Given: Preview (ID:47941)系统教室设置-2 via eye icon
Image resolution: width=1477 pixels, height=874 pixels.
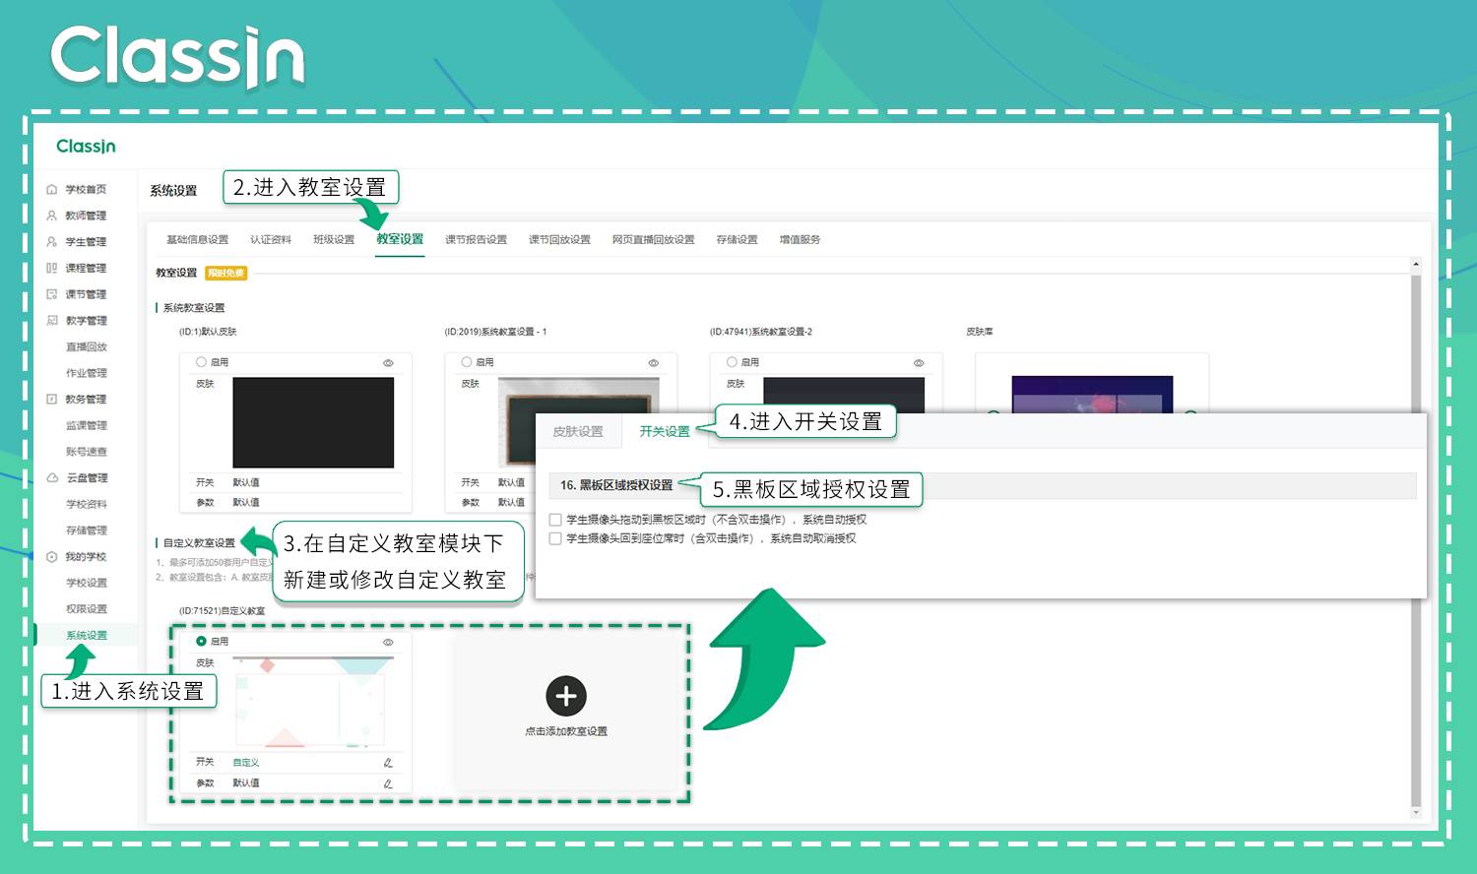Looking at the screenshot, I should coord(919,363).
